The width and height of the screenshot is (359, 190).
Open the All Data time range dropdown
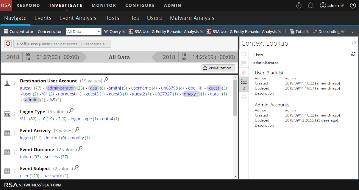(84, 31)
